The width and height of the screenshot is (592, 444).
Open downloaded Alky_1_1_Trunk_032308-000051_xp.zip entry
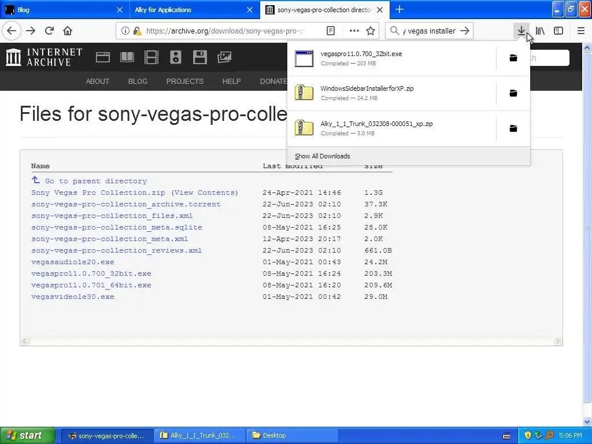coord(391,128)
